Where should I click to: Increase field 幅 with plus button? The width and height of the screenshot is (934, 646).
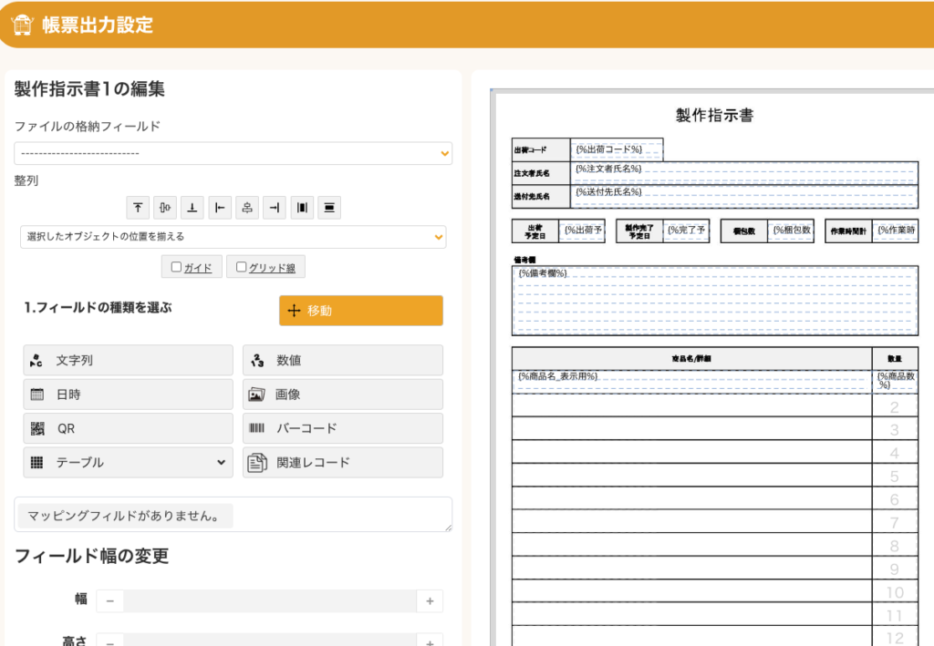(x=430, y=601)
